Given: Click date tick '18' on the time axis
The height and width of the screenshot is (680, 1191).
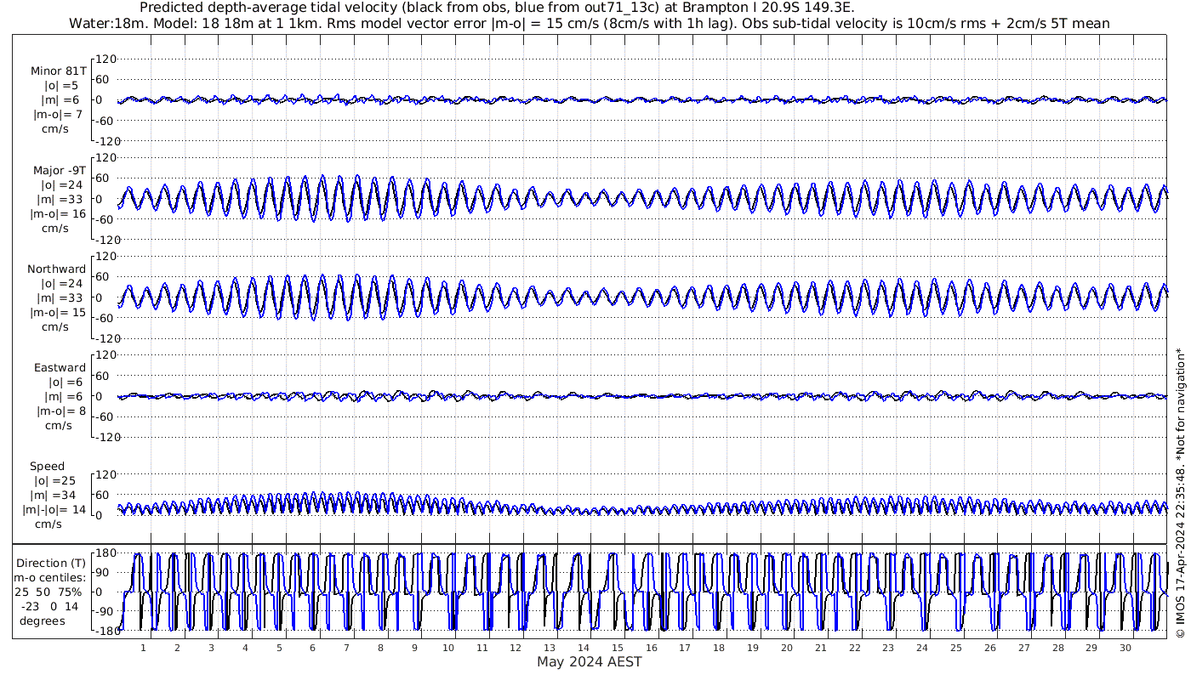Looking at the screenshot, I should (719, 648).
